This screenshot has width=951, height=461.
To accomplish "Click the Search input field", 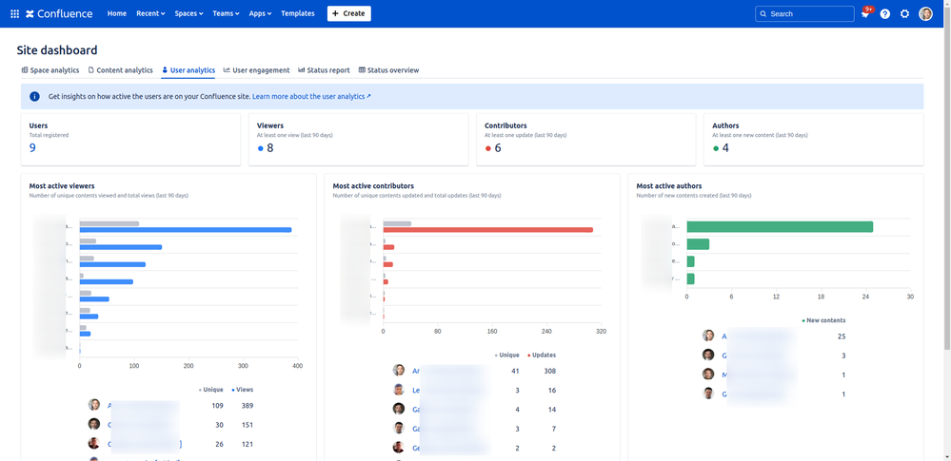I will 804,14.
